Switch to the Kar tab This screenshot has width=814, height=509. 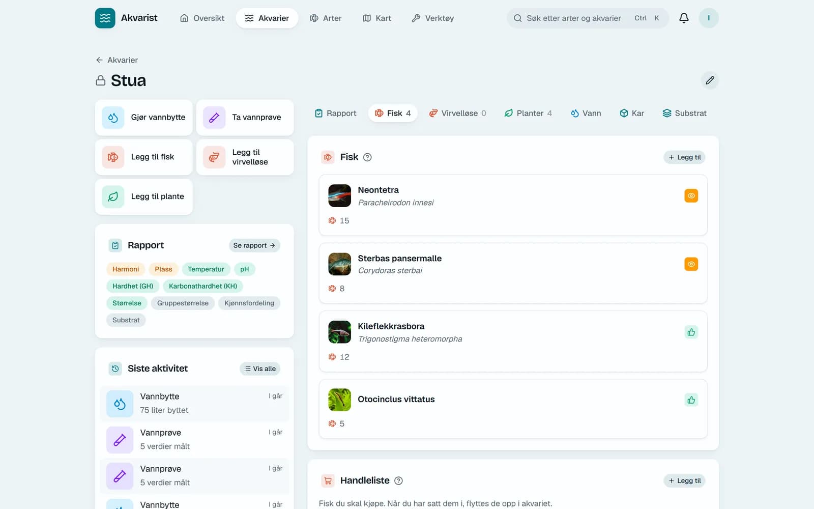click(632, 113)
